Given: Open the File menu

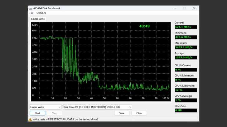Looking at the screenshot, I should tap(31, 13).
